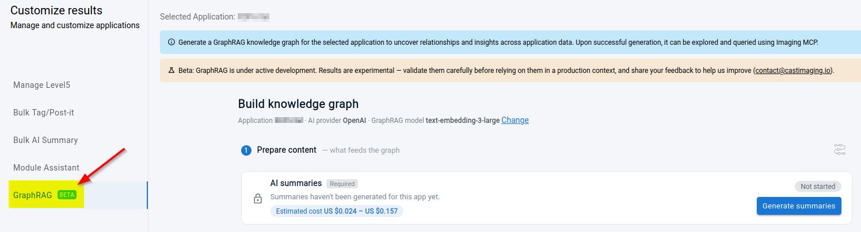Open the Module Assistant page
Image resolution: width=861 pixels, height=232 pixels.
click(46, 168)
